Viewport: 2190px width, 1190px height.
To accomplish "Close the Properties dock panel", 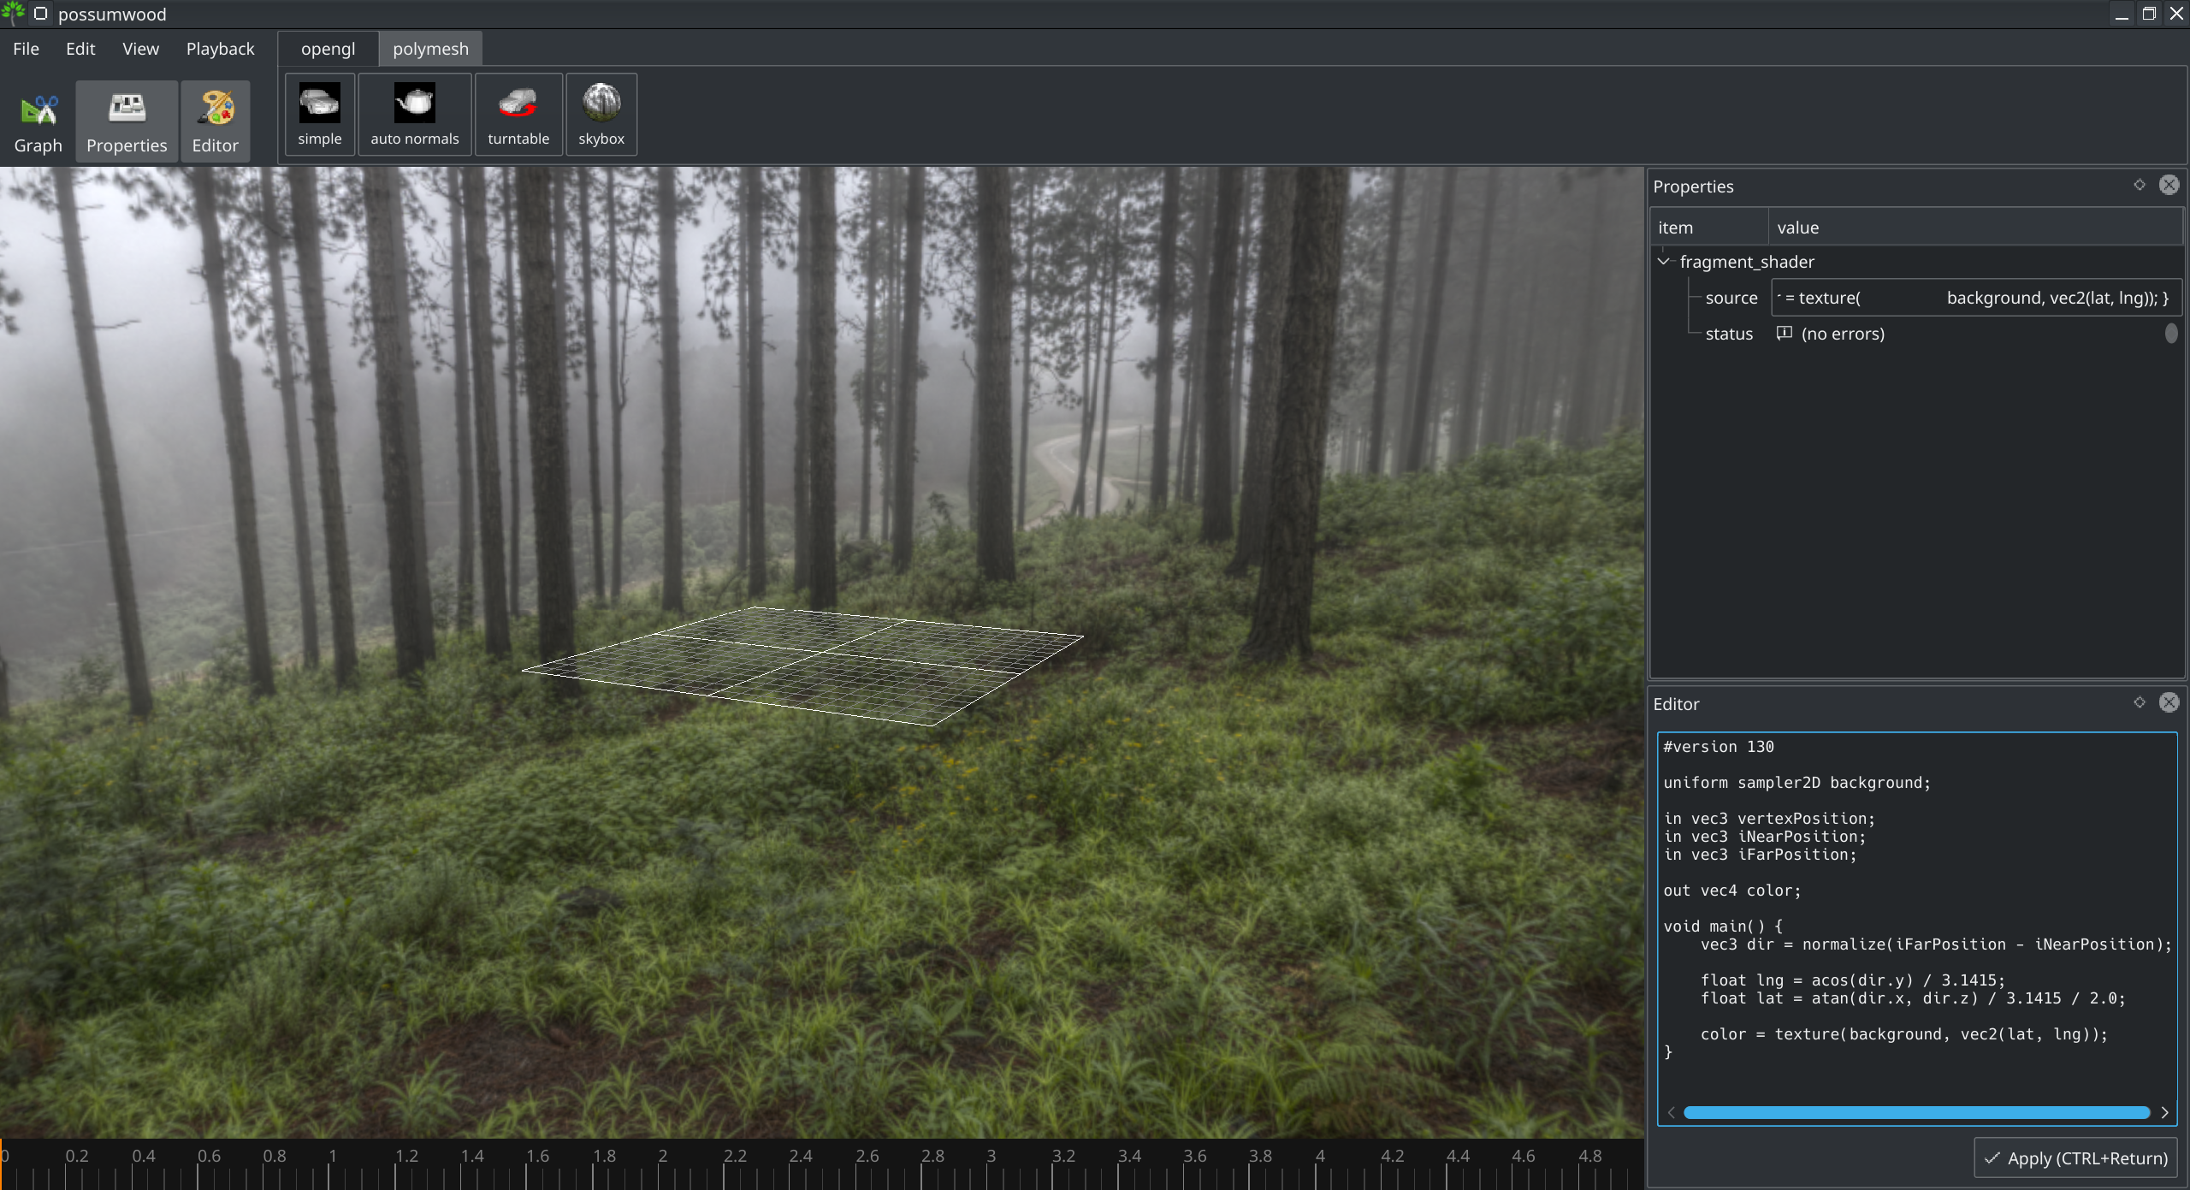I will click(2169, 185).
